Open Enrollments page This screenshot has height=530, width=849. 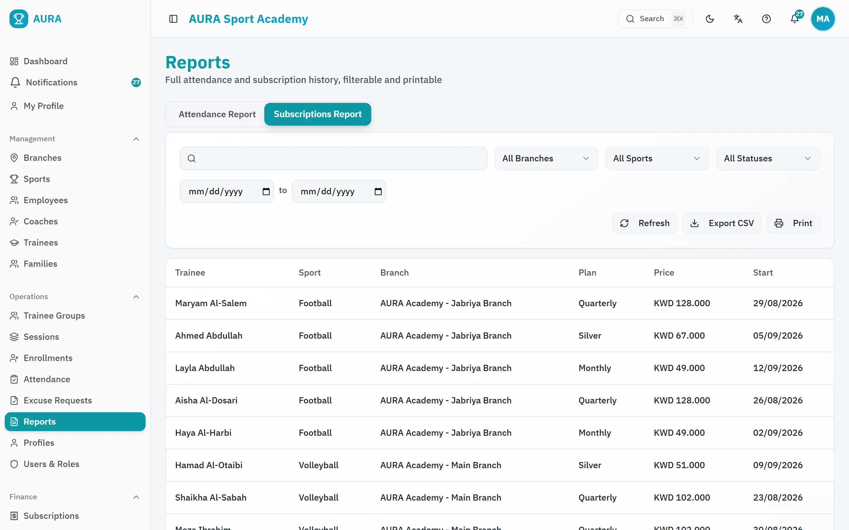pyautogui.click(x=75, y=358)
